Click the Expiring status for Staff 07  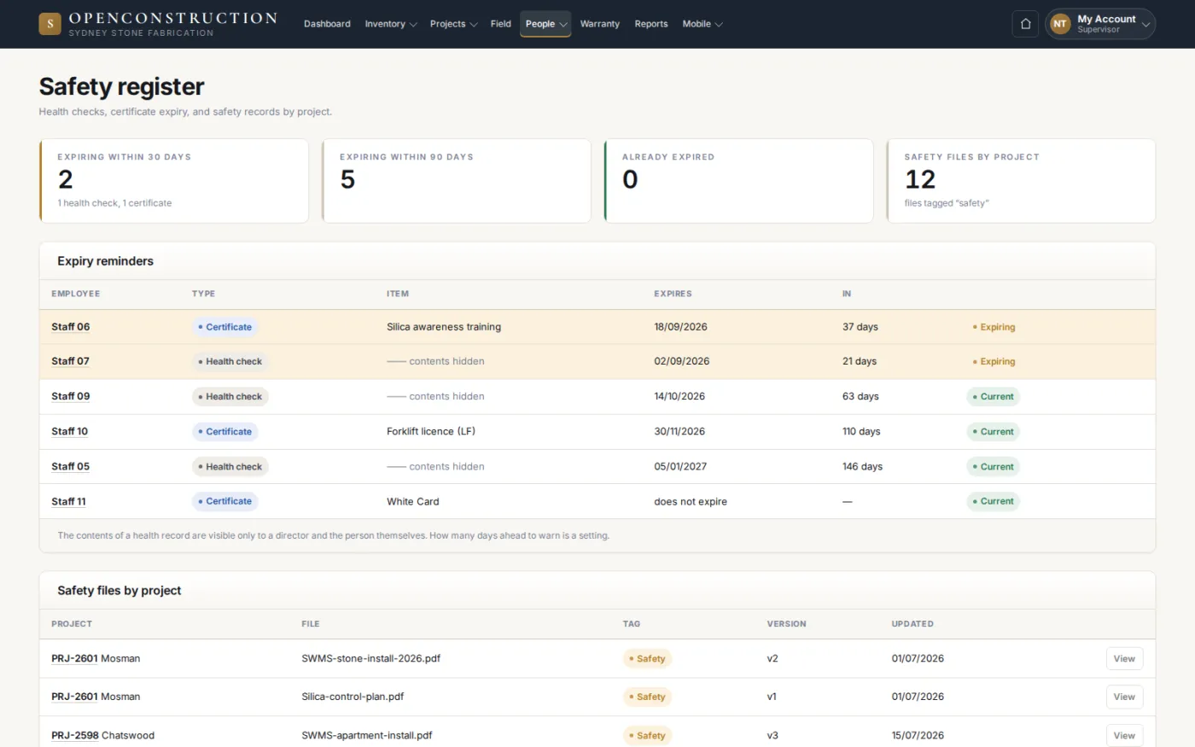click(994, 361)
